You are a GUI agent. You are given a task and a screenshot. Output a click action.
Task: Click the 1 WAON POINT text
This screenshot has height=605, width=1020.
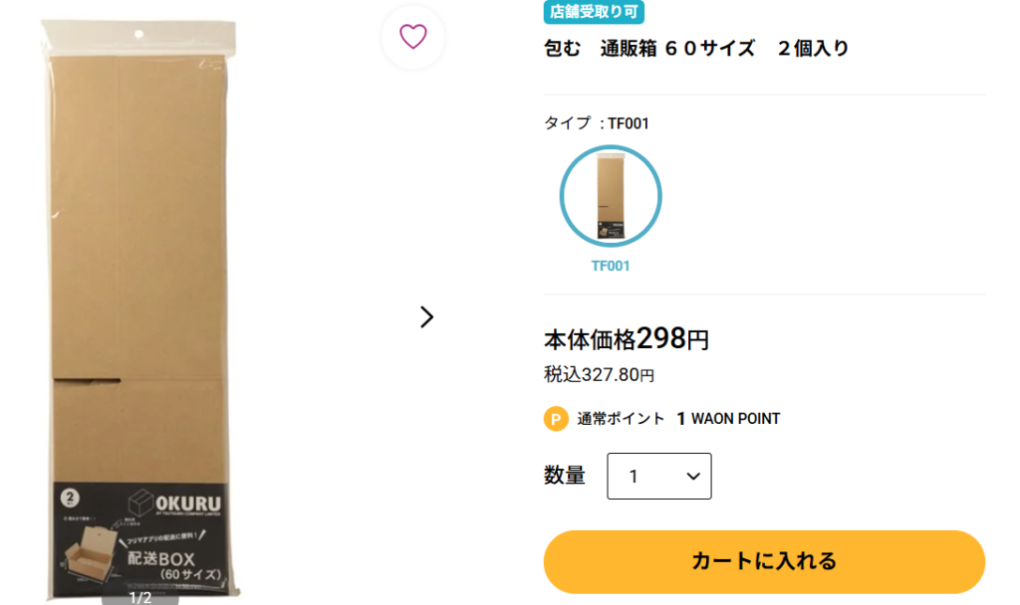[728, 419]
